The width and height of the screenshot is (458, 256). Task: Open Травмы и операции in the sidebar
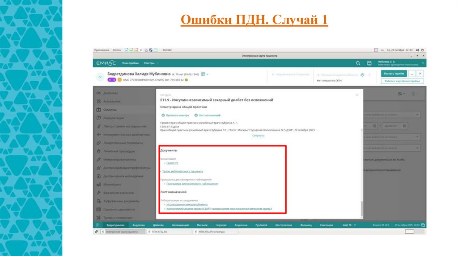(118, 218)
